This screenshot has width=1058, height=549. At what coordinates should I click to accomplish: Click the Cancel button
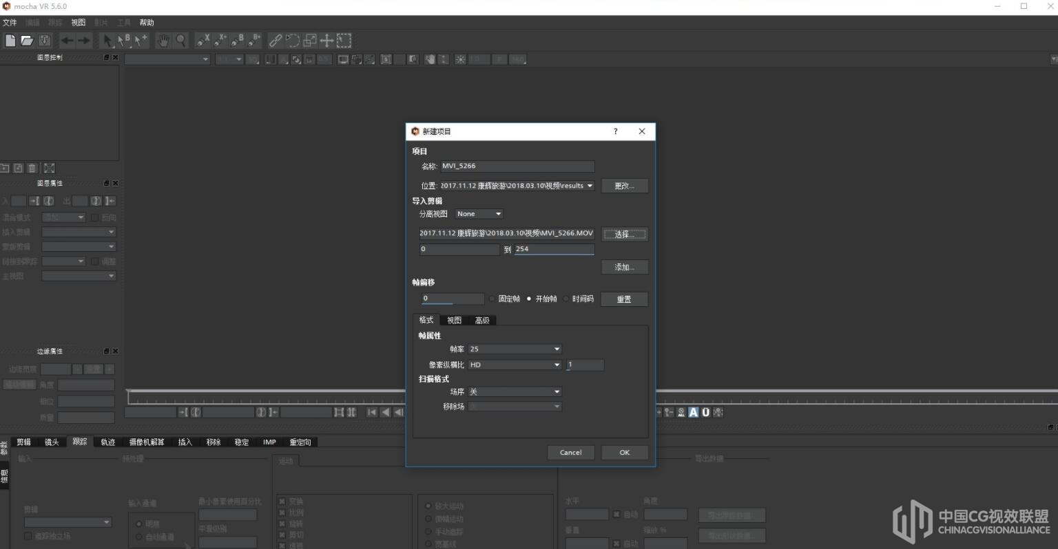[570, 453]
